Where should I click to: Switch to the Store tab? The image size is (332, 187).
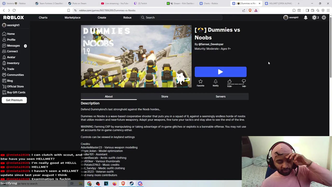(165, 96)
